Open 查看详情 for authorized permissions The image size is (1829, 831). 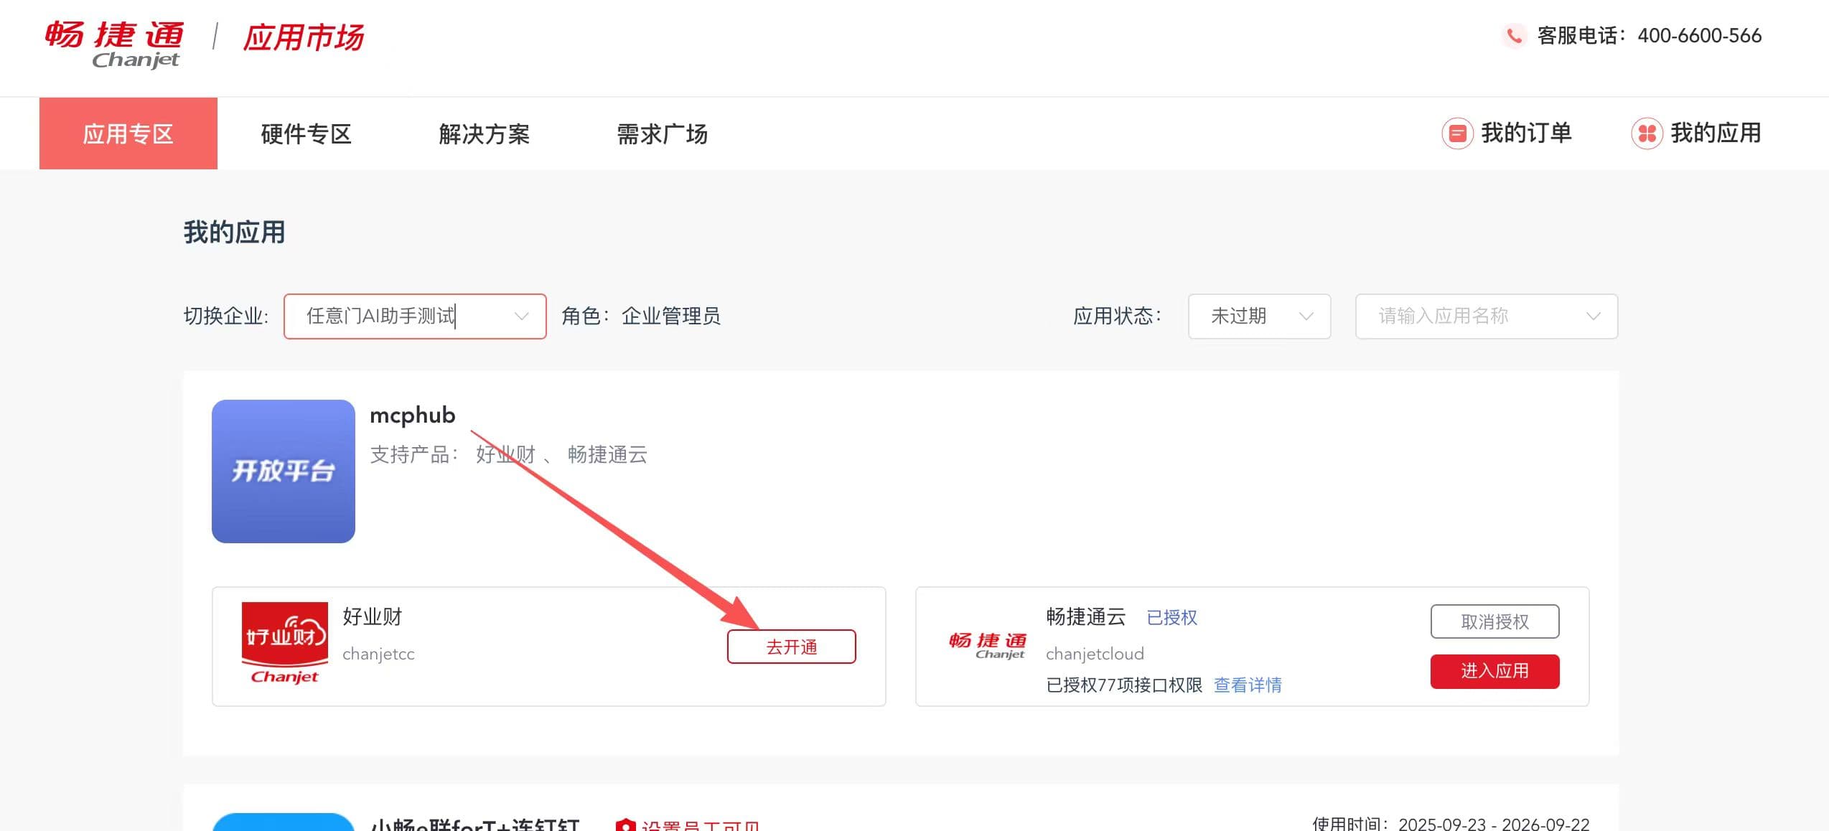[x=1248, y=685]
